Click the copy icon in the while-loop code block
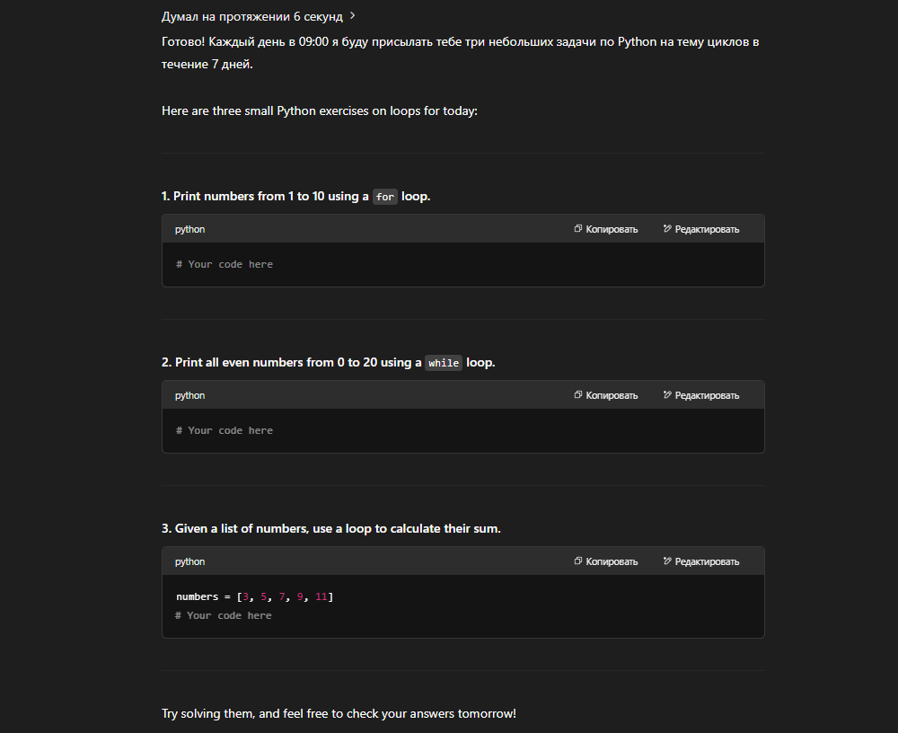This screenshot has height=733, width=898. pyautogui.click(x=577, y=395)
